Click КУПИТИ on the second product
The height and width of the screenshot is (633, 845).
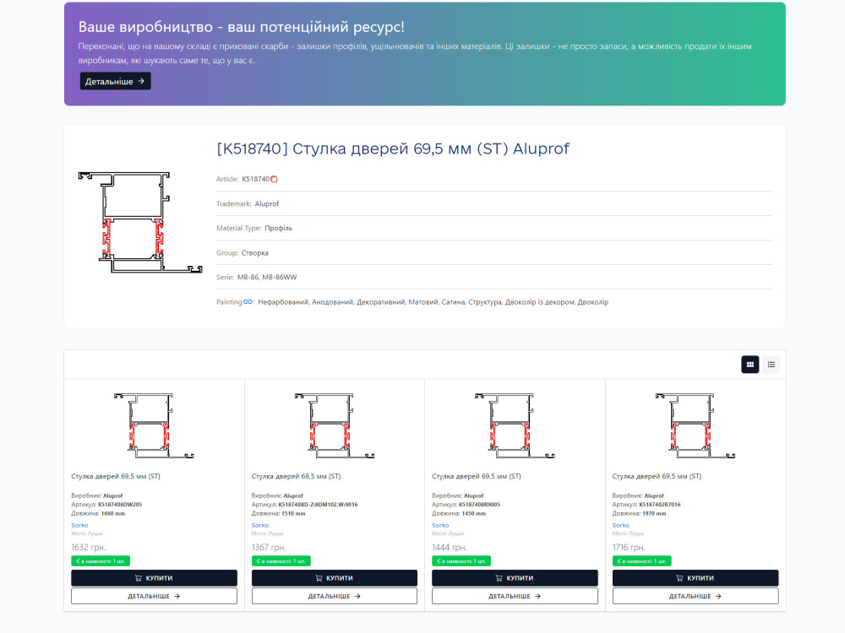pyautogui.click(x=334, y=577)
